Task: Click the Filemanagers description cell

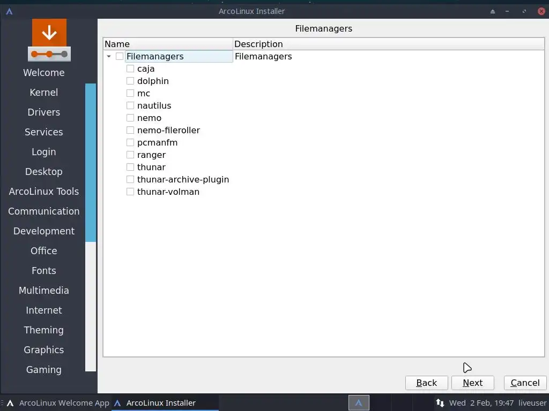Action: click(x=263, y=56)
